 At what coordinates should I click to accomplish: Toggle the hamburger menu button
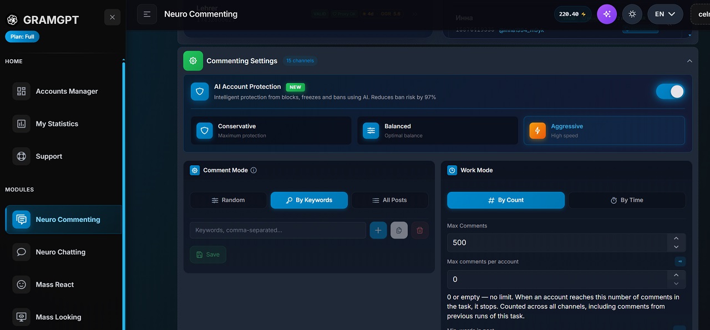tap(147, 14)
